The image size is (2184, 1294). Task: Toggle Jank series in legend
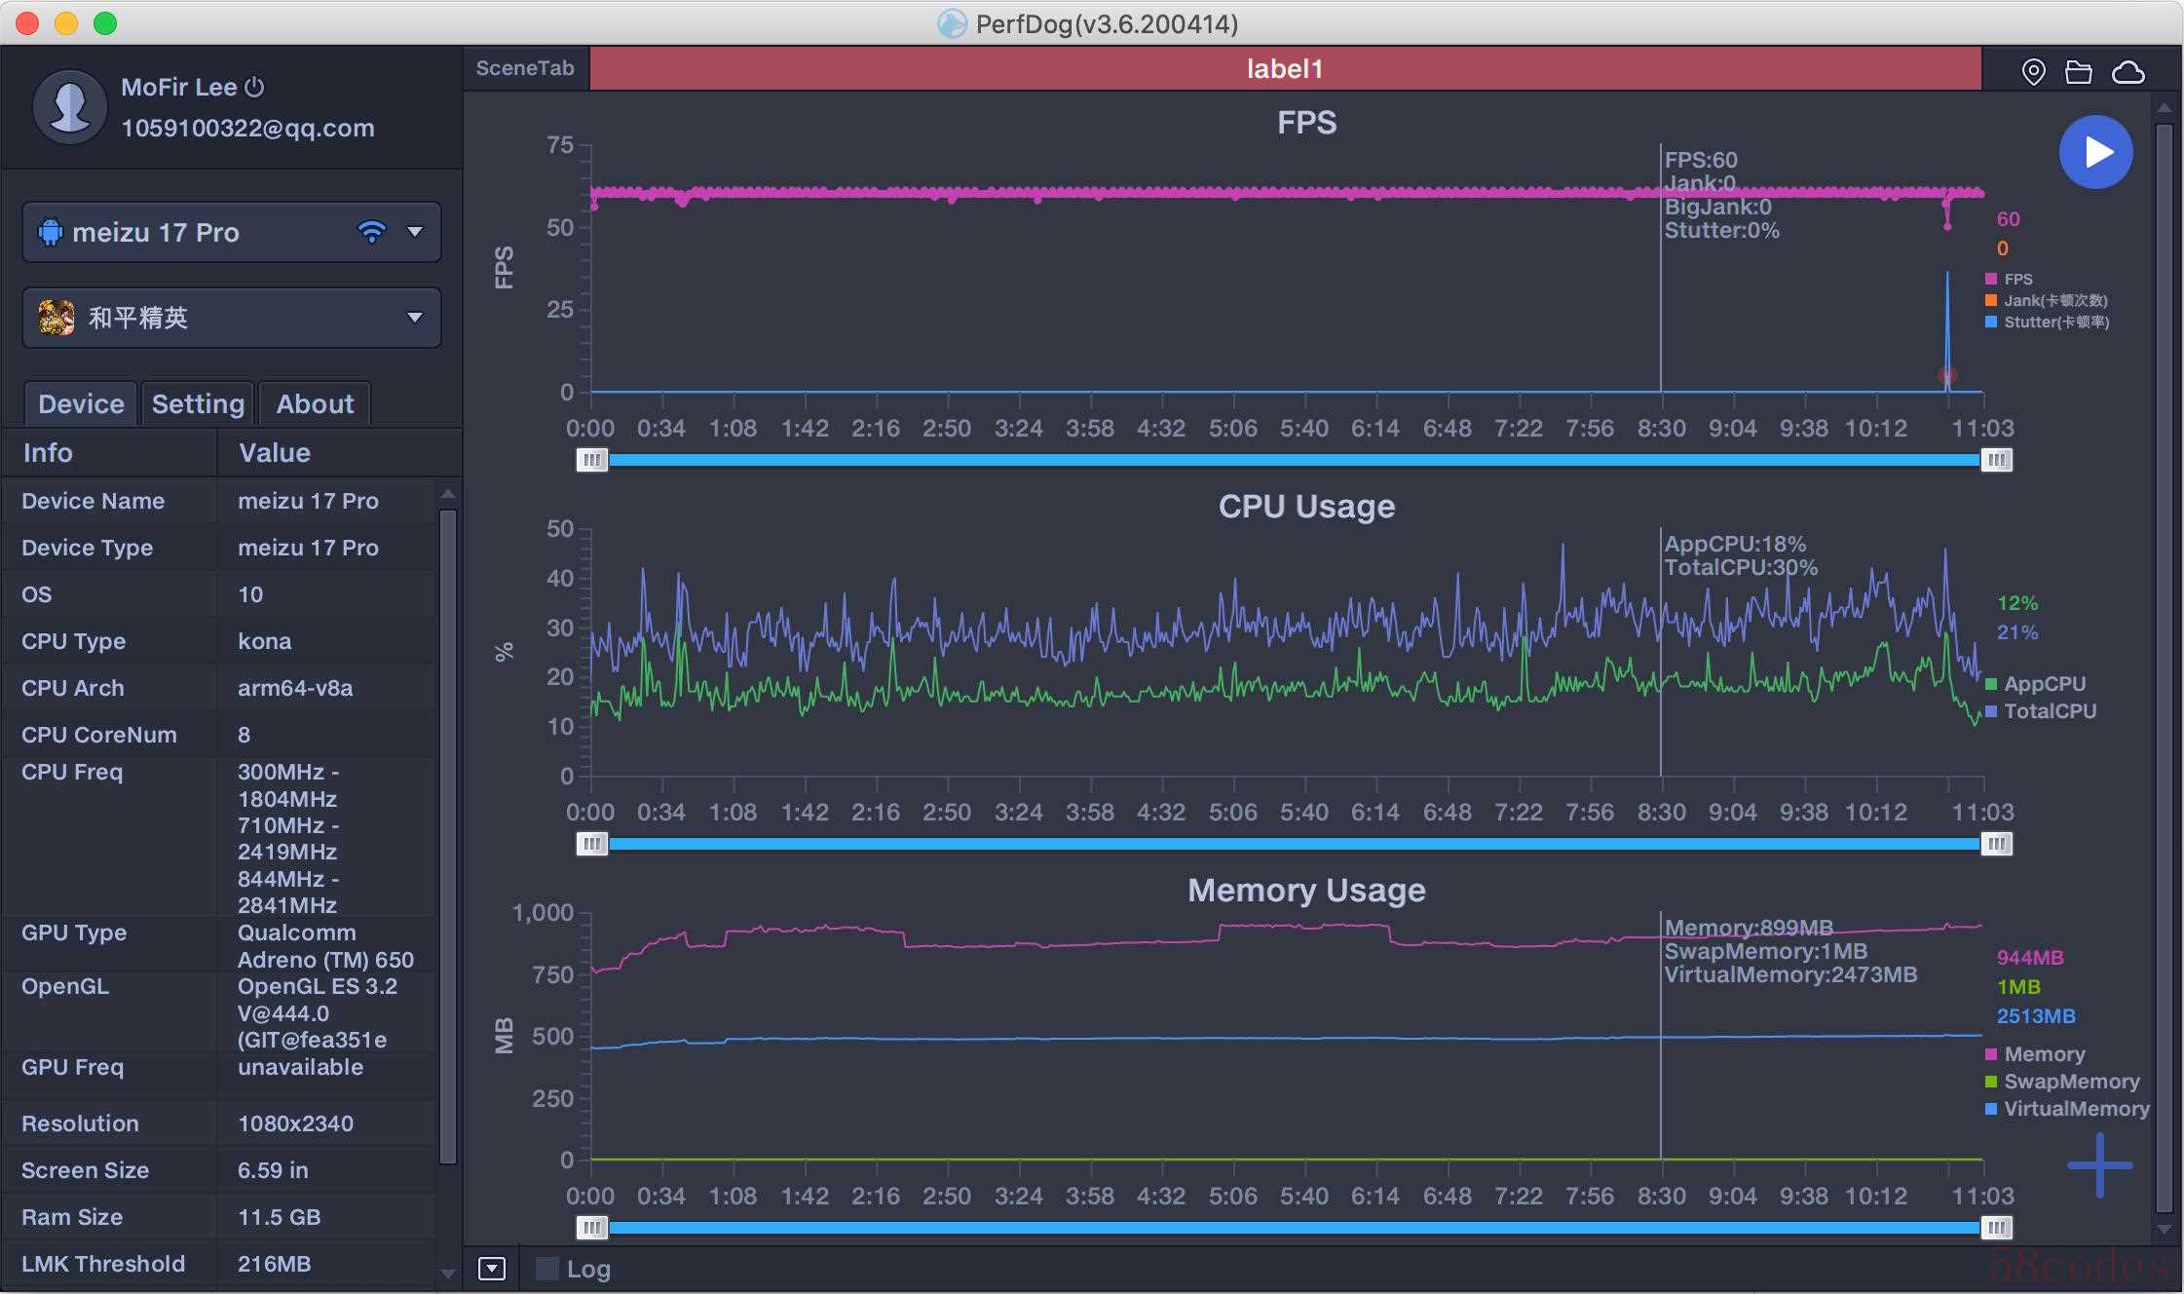(x=2046, y=300)
